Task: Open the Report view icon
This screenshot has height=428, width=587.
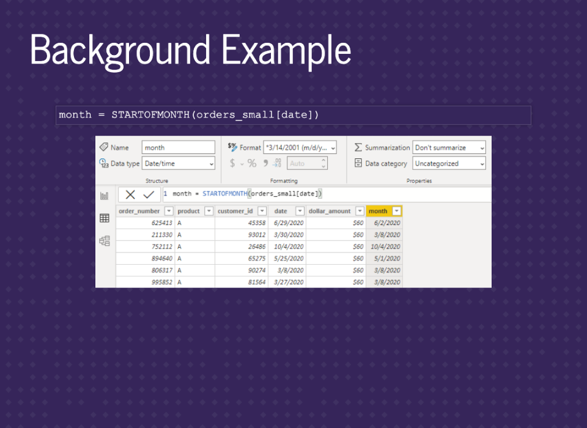Action: click(x=105, y=196)
